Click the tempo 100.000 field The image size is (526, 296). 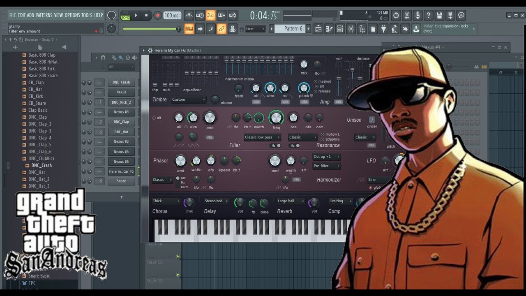172,16
